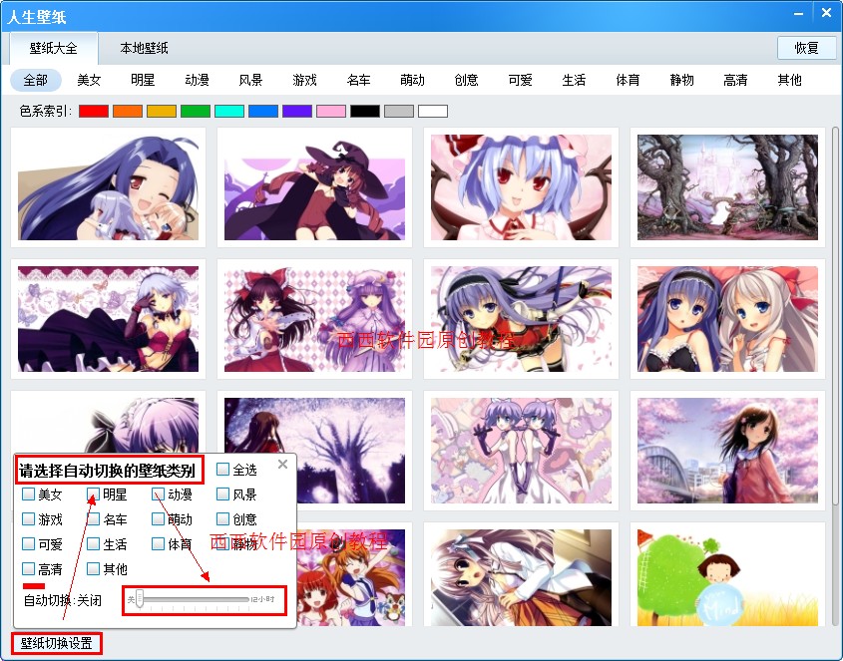Screen dimensions: 843x661
Task: Pick the twin cat-ear girls wallpaper
Action: (x=521, y=451)
